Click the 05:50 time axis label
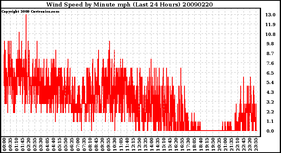 pyautogui.click(x=66, y=144)
